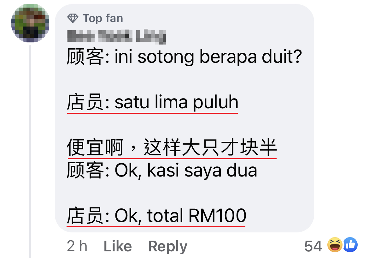
Task: Click the "Ok, kasi saya dua" text
Action: 186,170
